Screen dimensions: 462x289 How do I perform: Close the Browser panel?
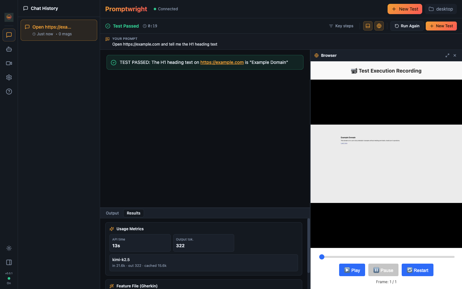455,56
